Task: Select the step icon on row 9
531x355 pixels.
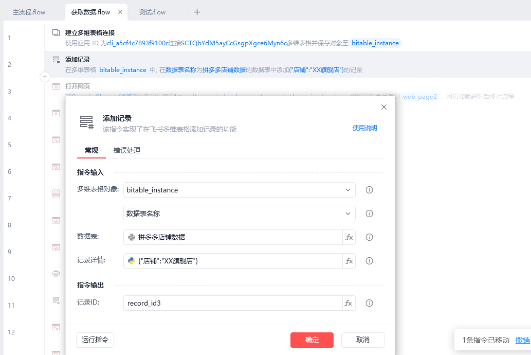Action: coord(56,247)
